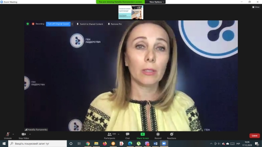Open the taskbar clock and date
The image size is (262, 147).
247,143
